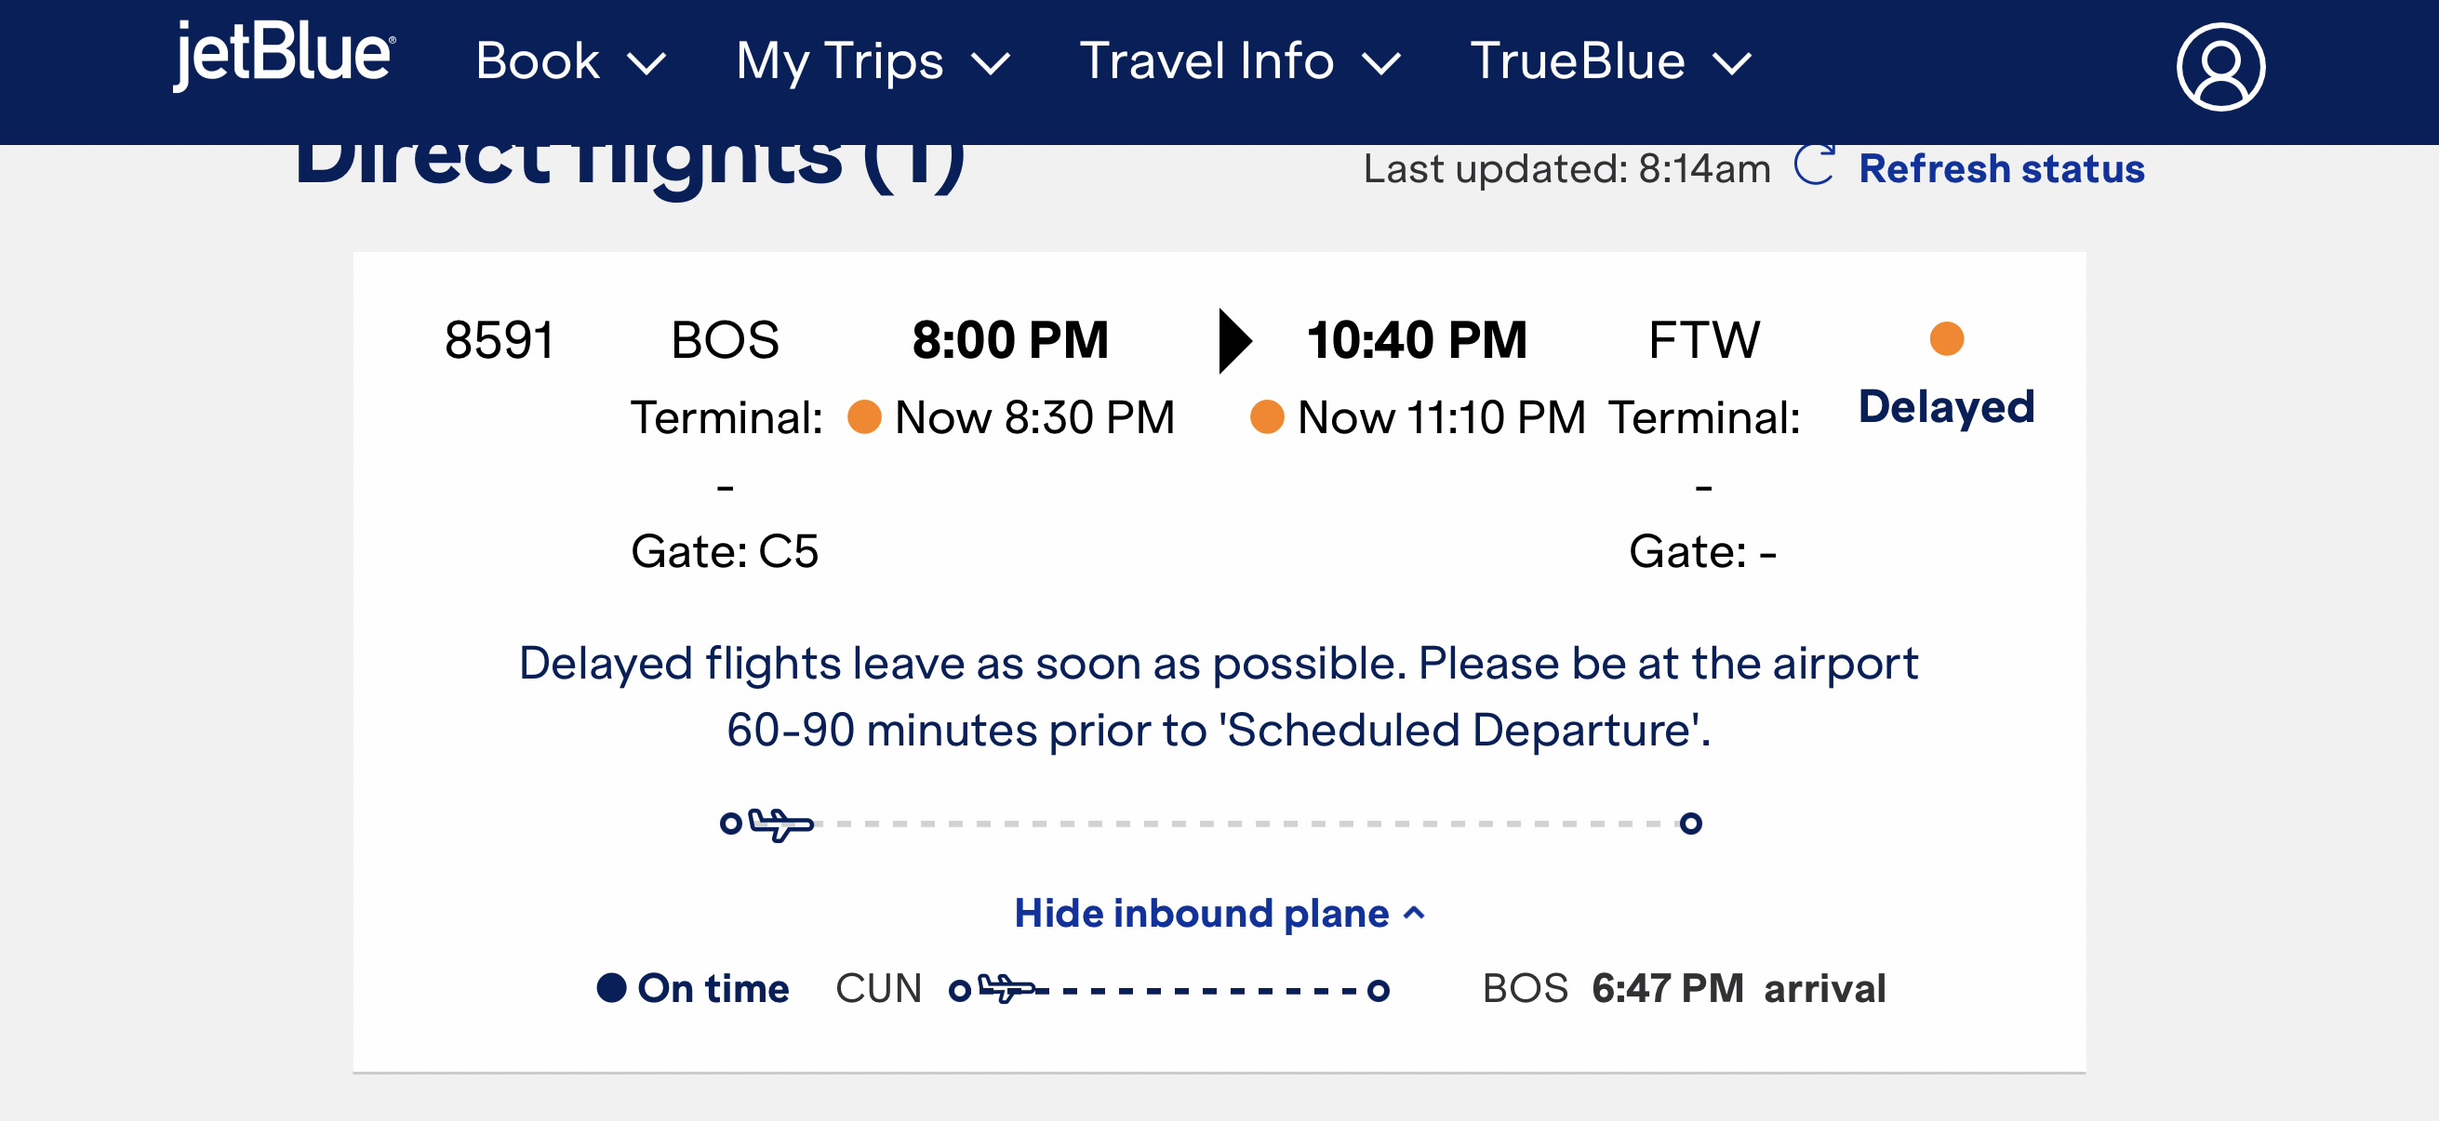Click the blue On time status dot

(x=612, y=988)
